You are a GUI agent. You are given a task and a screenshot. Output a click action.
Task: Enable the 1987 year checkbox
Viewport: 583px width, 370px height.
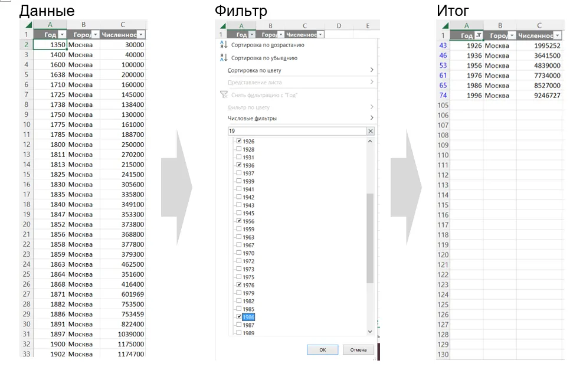[x=239, y=325]
